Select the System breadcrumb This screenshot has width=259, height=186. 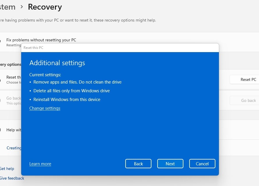coord(8,7)
